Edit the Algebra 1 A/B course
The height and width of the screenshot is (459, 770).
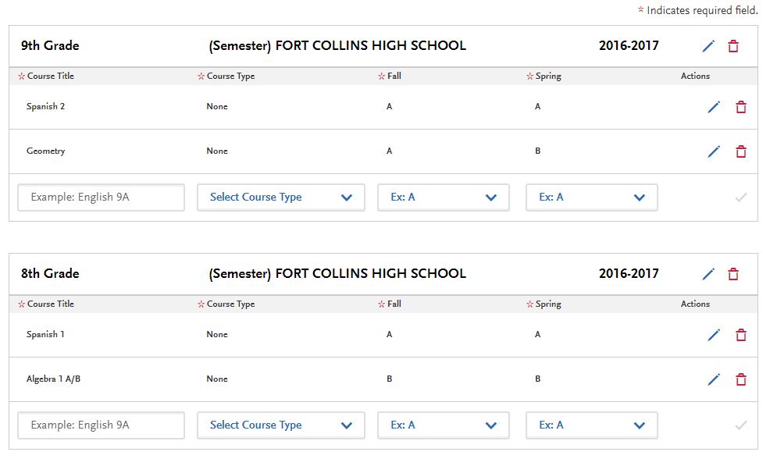click(x=714, y=379)
